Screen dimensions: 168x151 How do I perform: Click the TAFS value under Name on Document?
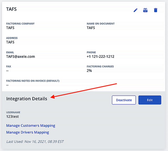(x=91, y=28)
